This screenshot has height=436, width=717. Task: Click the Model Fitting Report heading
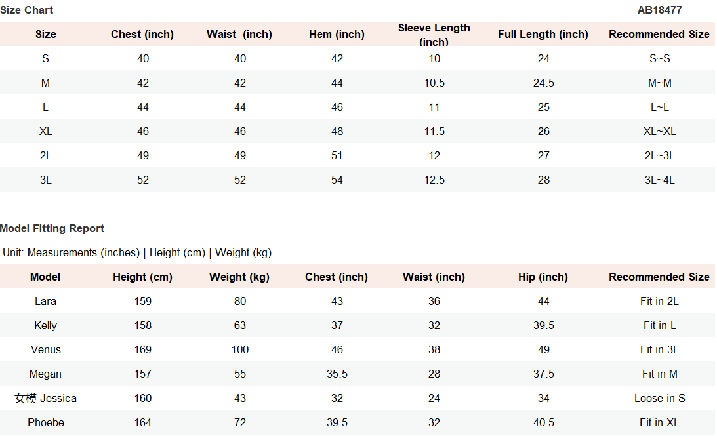click(x=52, y=228)
